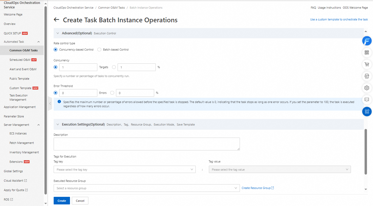Click the Cancel button
This screenshot has height=206, width=373.
(x=80, y=200)
